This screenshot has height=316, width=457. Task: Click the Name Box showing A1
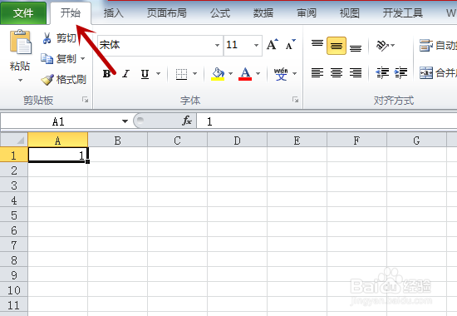(58, 121)
